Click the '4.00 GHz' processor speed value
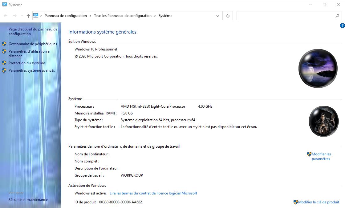Image resolution: width=345 pixels, height=208 pixels. tap(205, 106)
